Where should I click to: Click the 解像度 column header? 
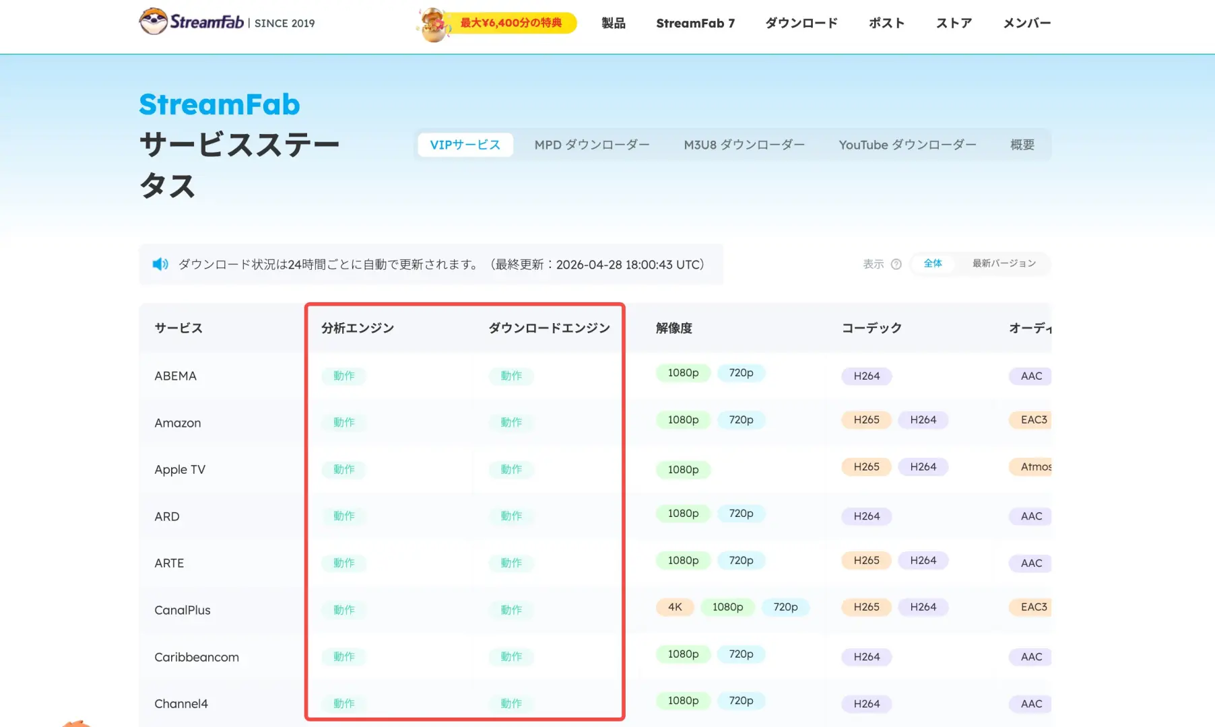point(674,328)
